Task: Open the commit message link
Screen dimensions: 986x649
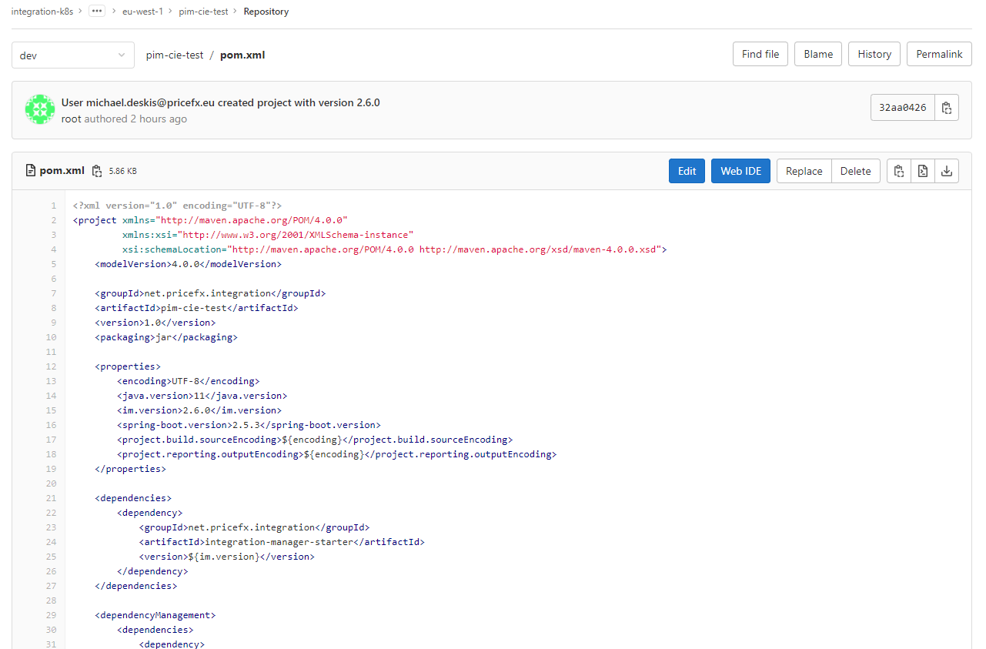Action: coord(220,102)
